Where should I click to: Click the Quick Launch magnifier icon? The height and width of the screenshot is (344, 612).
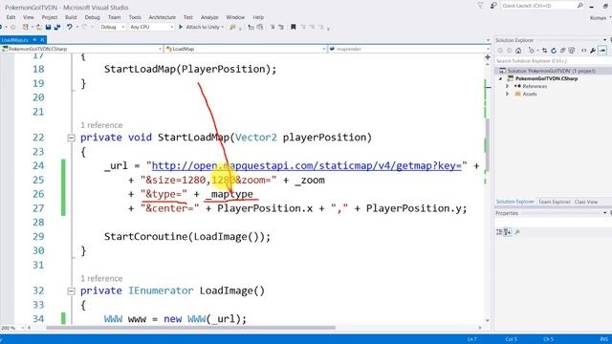(580, 6)
